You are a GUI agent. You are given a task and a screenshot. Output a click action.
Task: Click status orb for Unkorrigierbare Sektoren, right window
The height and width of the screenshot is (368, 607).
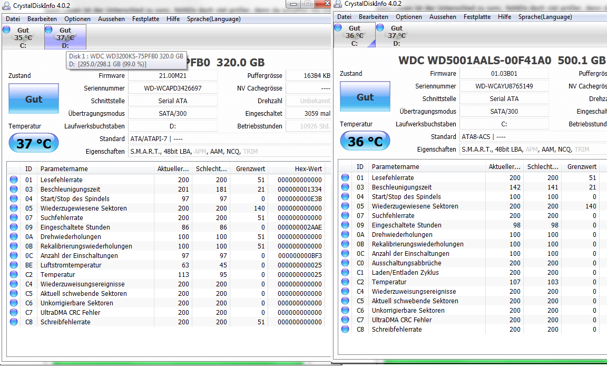tap(345, 310)
